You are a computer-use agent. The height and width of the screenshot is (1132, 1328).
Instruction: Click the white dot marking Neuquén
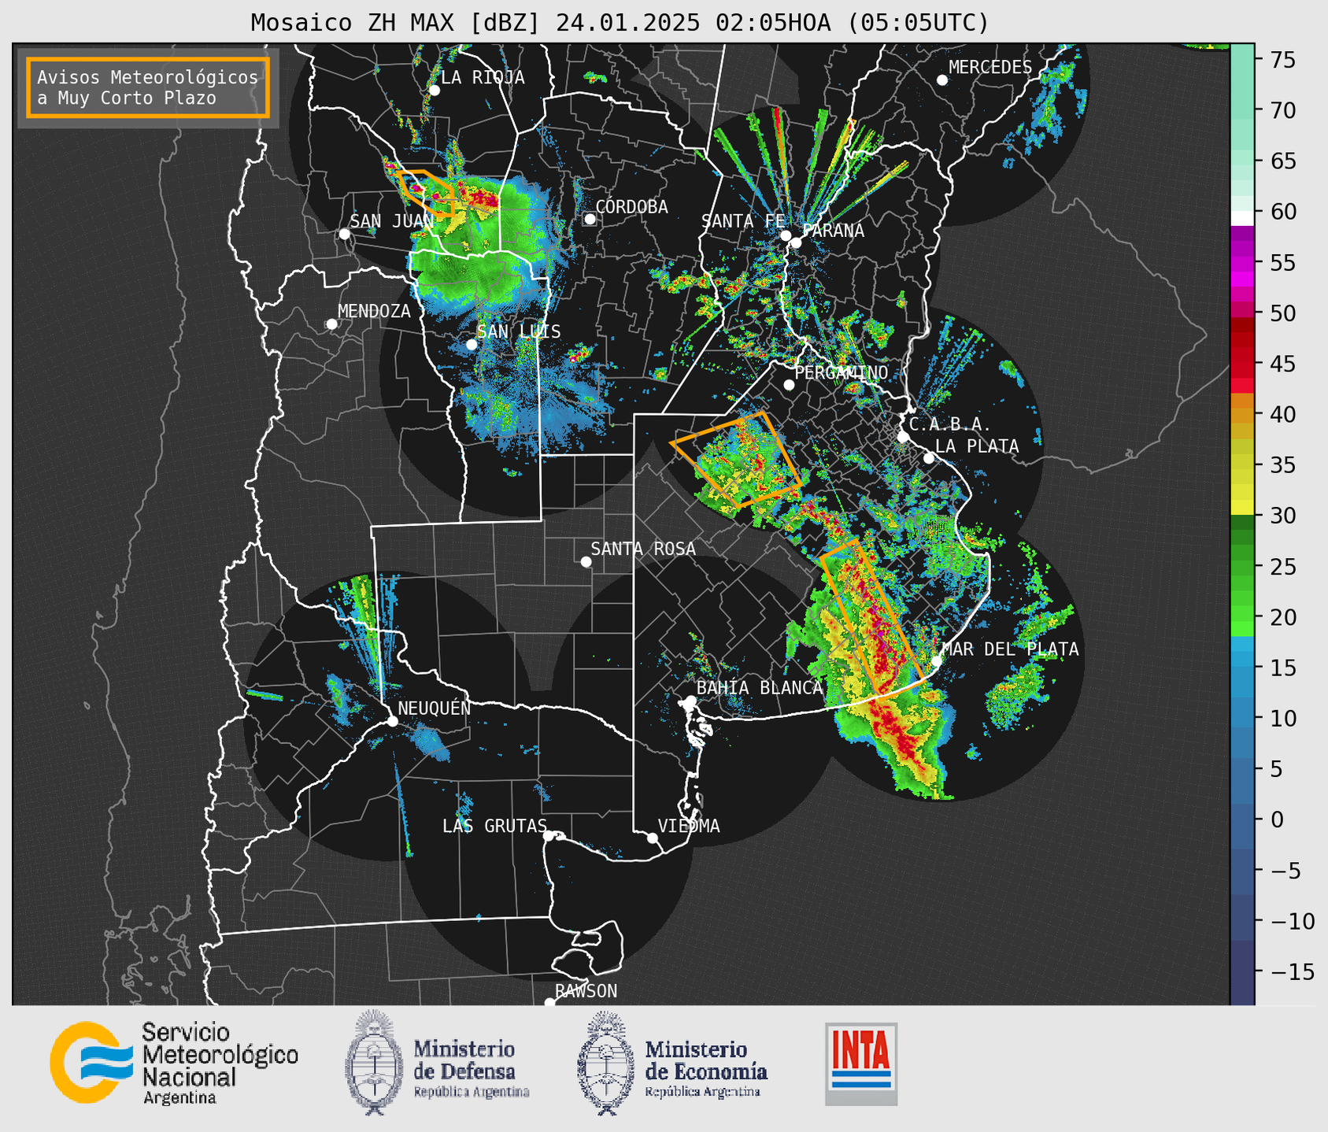coord(392,721)
